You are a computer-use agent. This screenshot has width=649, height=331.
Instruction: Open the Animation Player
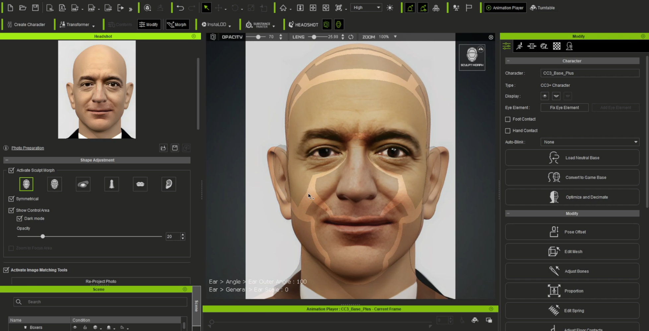click(505, 8)
